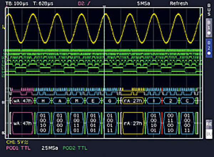Tap the Refresh acquisition status

[179, 3]
